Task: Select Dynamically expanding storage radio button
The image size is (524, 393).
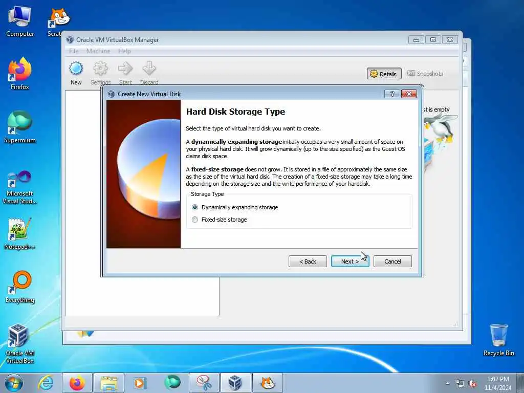Action: point(195,207)
